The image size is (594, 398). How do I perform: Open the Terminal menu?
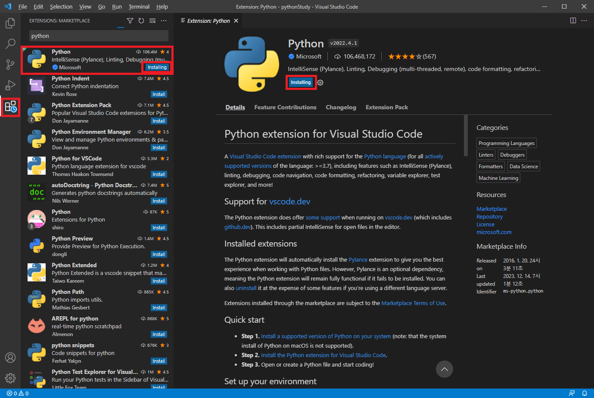[x=139, y=6]
